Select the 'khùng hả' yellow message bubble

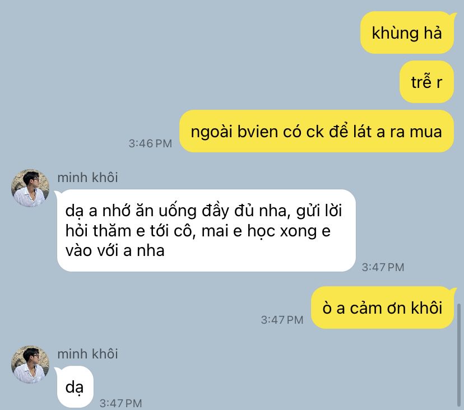pyautogui.click(x=407, y=32)
